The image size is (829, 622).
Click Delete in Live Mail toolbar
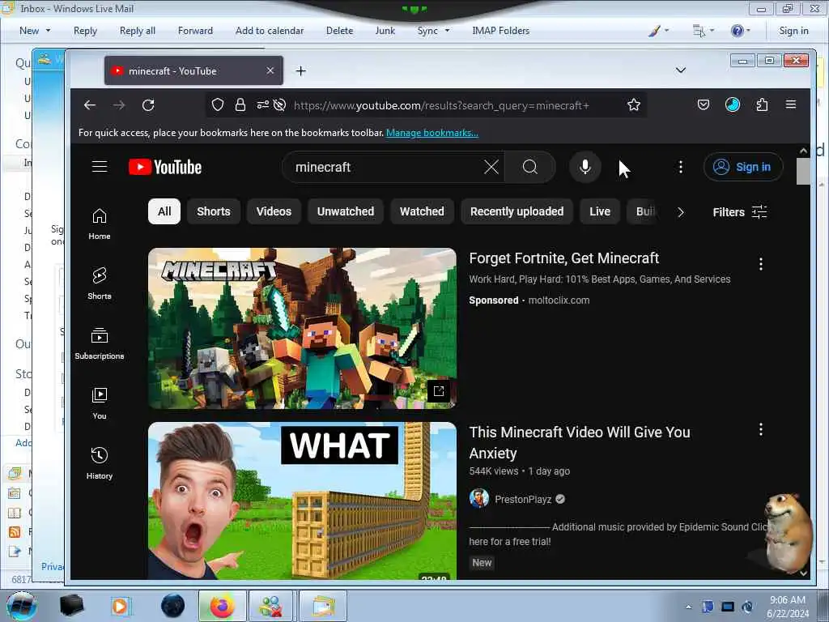(x=339, y=31)
